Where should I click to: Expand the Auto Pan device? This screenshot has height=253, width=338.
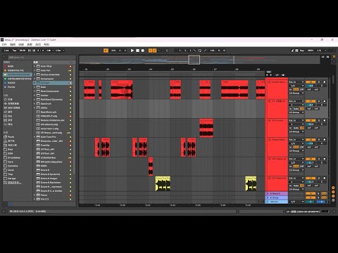[x=35, y=70]
